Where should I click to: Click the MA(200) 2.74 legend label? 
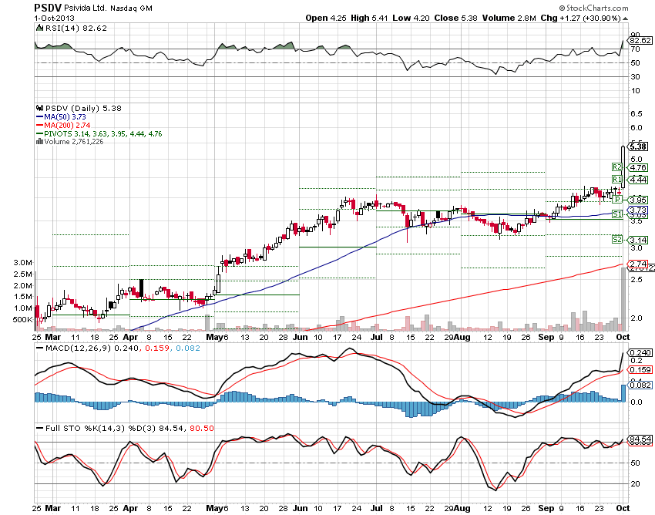pos(67,126)
